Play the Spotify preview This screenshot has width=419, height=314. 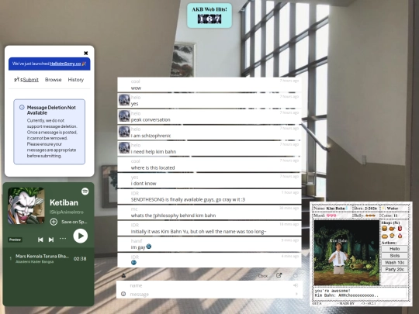tap(81, 236)
